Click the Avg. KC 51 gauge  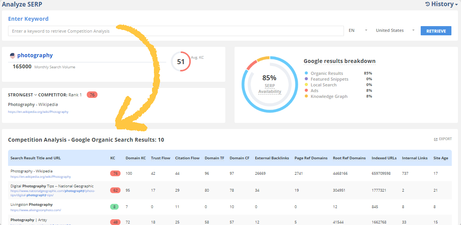click(181, 61)
